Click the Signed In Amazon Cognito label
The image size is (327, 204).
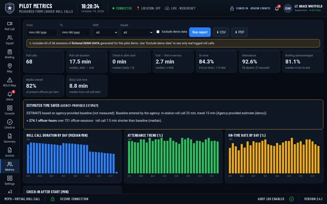[253, 8]
